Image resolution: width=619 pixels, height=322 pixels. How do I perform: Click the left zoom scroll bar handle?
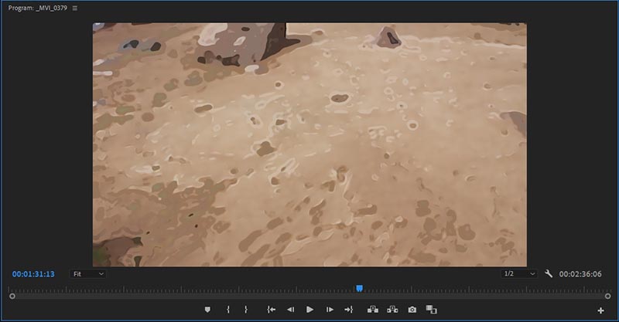click(x=12, y=296)
